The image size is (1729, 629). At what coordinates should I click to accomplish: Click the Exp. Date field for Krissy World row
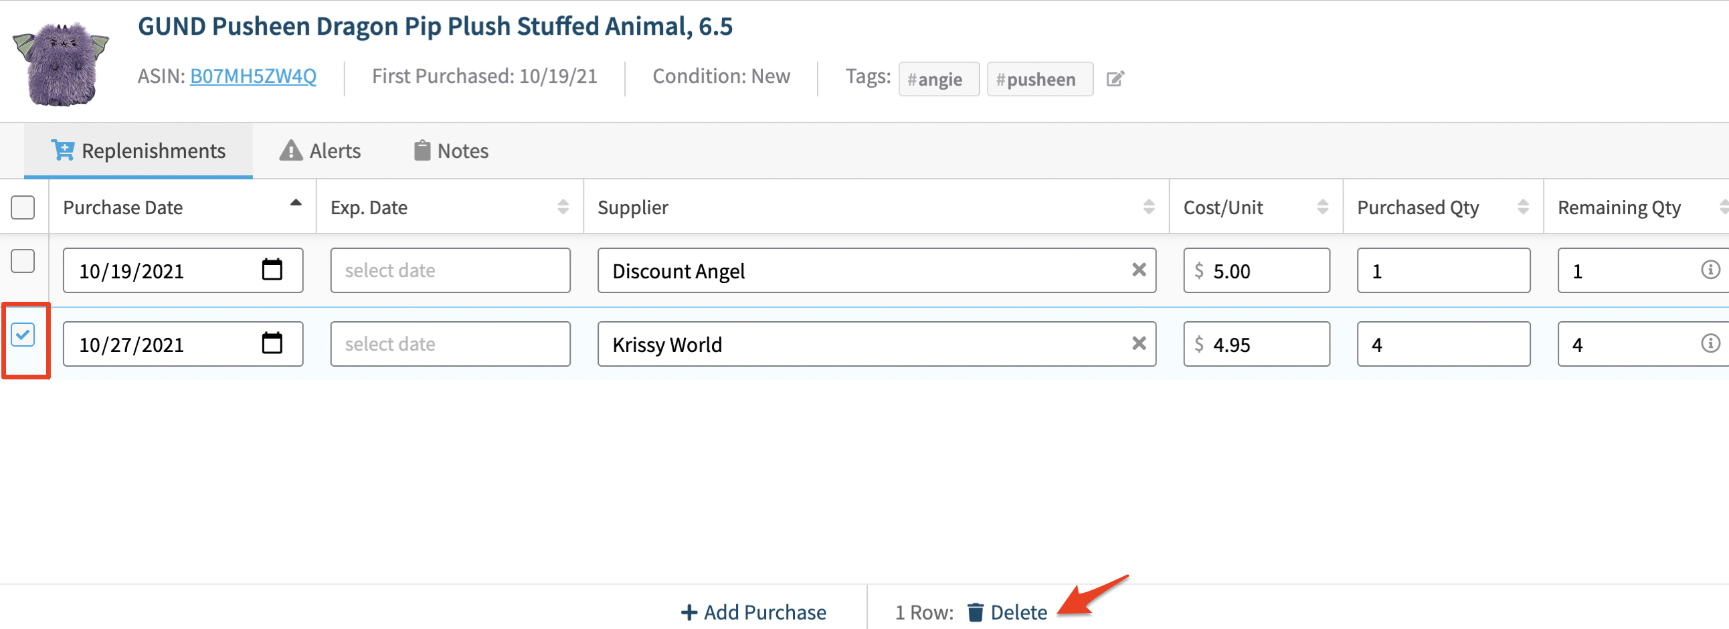point(450,344)
